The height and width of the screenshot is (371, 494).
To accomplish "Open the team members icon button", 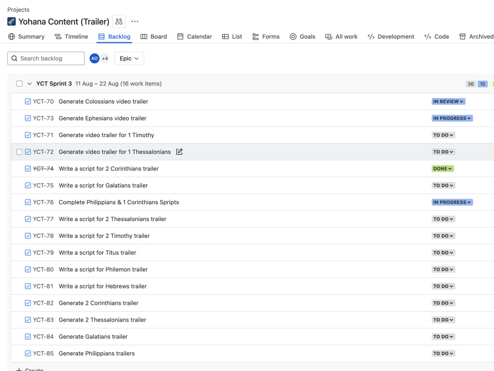I will (x=119, y=21).
